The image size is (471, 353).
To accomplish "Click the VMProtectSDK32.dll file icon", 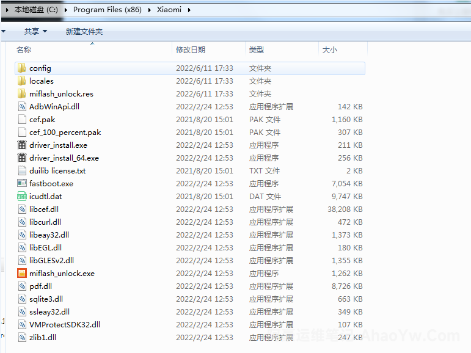I will (22, 324).
